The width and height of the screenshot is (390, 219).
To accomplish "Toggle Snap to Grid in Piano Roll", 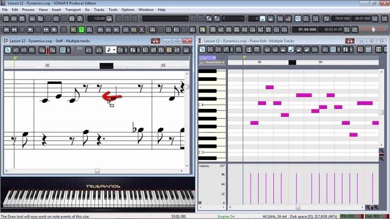I will click(333, 49).
